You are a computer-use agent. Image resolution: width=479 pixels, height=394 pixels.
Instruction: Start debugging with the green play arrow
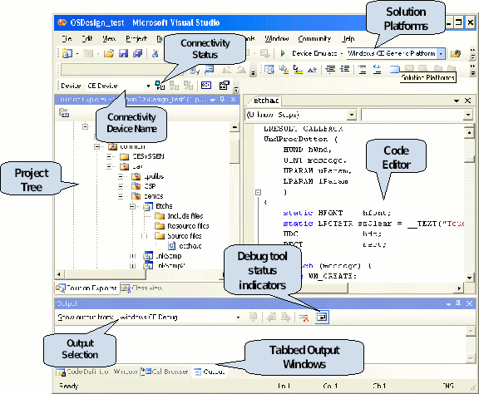tap(283, 53)
